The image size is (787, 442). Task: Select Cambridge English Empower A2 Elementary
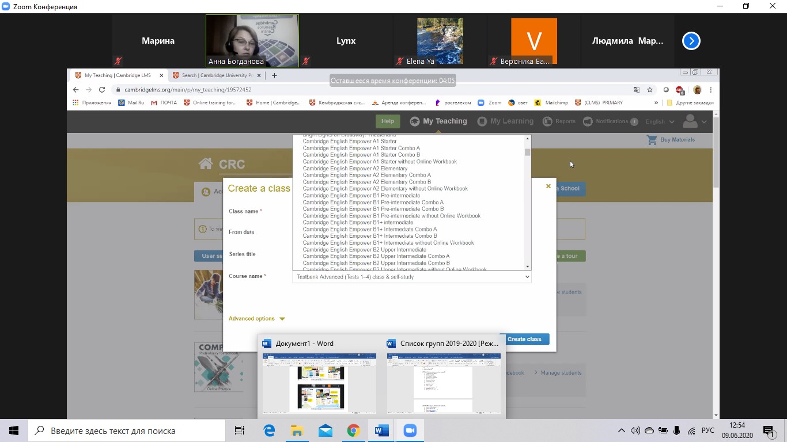point(355,169)
